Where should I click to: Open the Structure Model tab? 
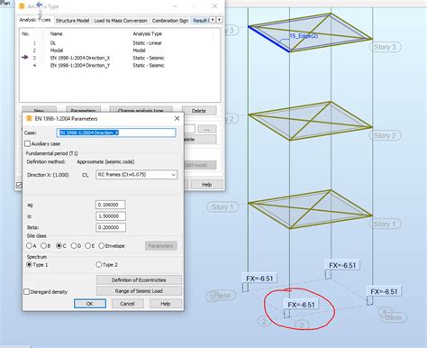tap(72, 21)
